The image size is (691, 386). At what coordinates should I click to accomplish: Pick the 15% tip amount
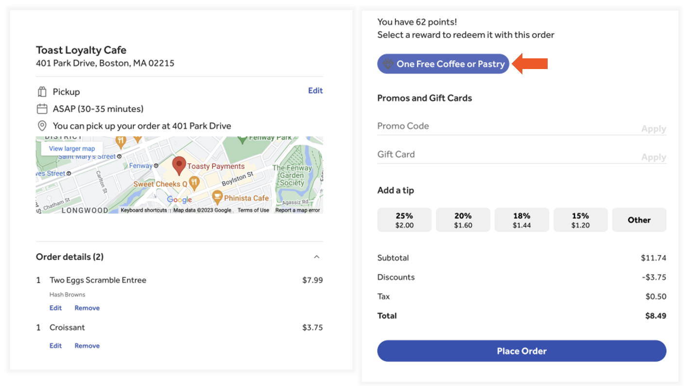(x=580, y=220)
